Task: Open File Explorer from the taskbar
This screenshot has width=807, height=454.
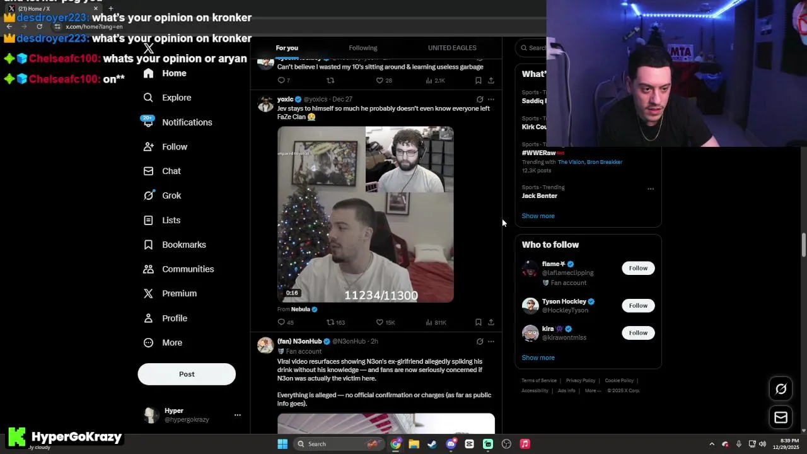Action: 414,444
